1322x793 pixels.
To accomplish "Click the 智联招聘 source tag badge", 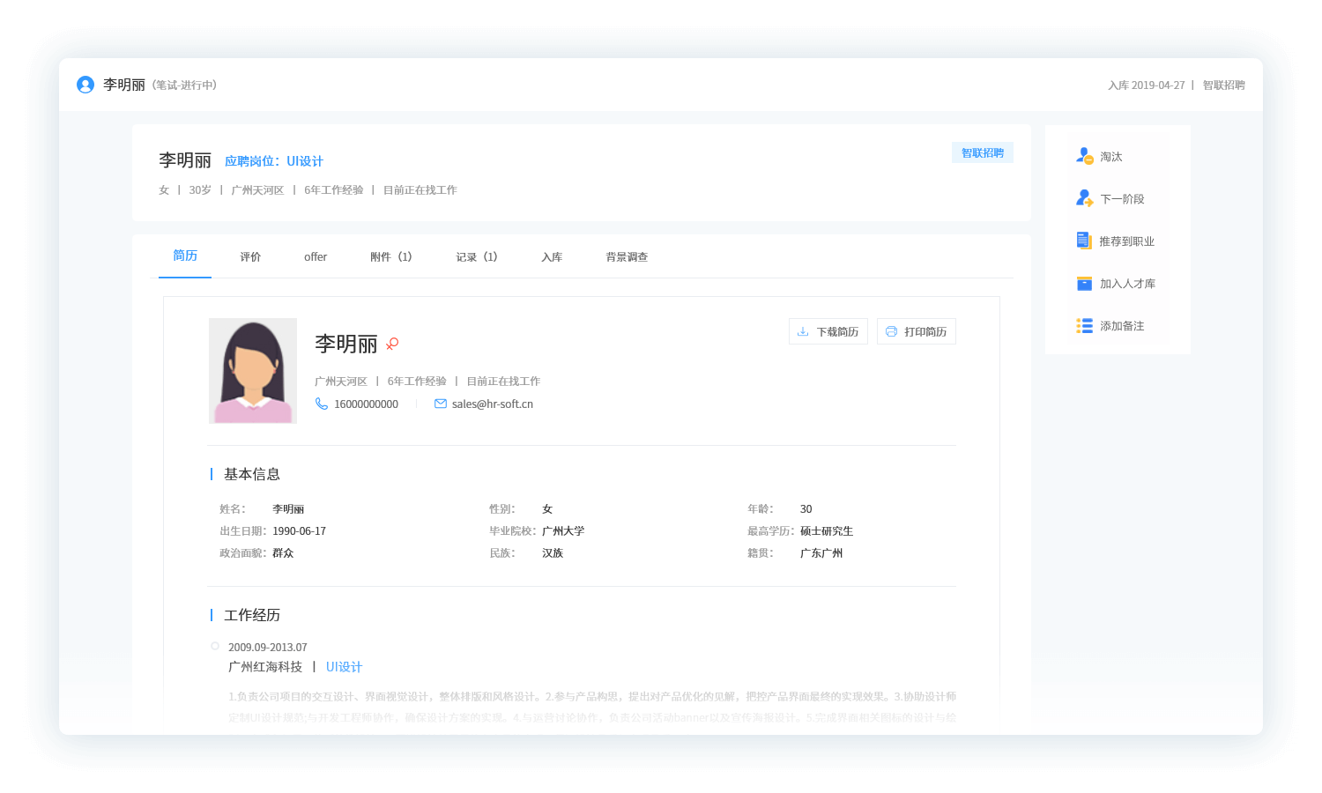I will click(983, 152).
